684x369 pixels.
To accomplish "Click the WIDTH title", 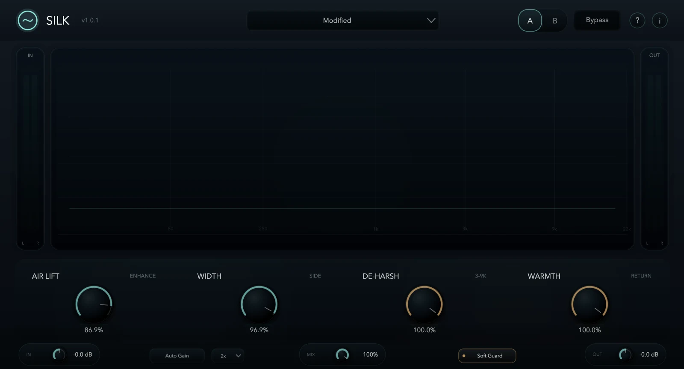I will pyautogui.click(x=209, y=276).
